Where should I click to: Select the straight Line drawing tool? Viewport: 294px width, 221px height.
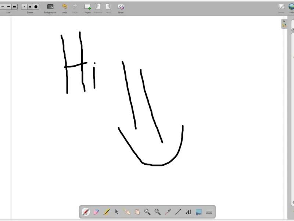(x=178, y=212)
